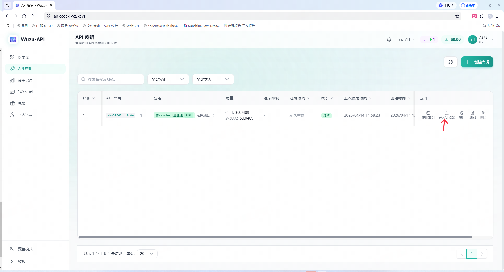Go to the browser home page

32,16
